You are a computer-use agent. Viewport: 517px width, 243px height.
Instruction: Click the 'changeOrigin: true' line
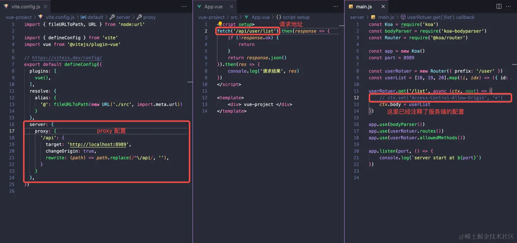(x=71, y=151)
